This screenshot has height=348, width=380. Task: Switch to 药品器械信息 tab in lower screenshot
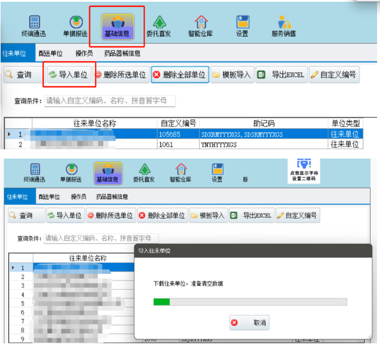pos(112,196)
